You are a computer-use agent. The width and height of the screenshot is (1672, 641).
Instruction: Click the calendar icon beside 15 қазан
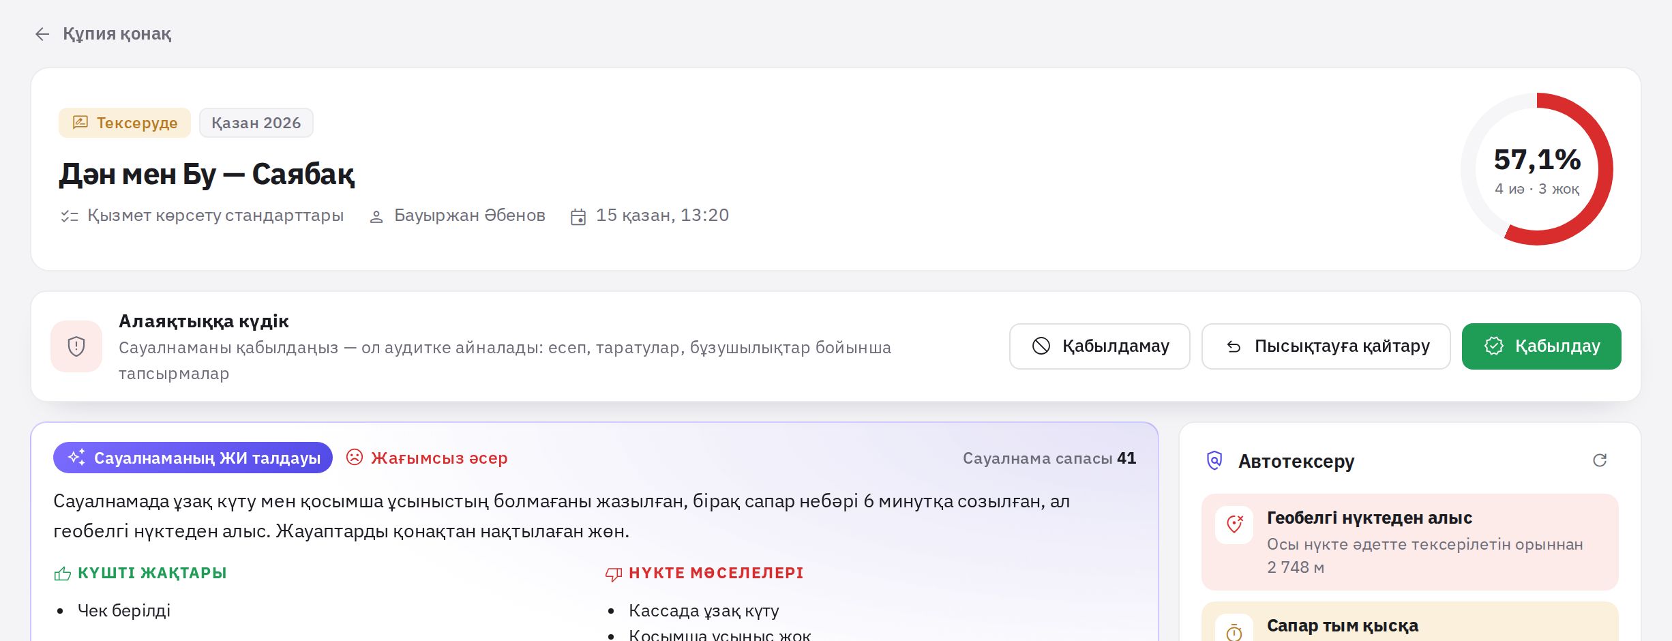coord(578,217)
